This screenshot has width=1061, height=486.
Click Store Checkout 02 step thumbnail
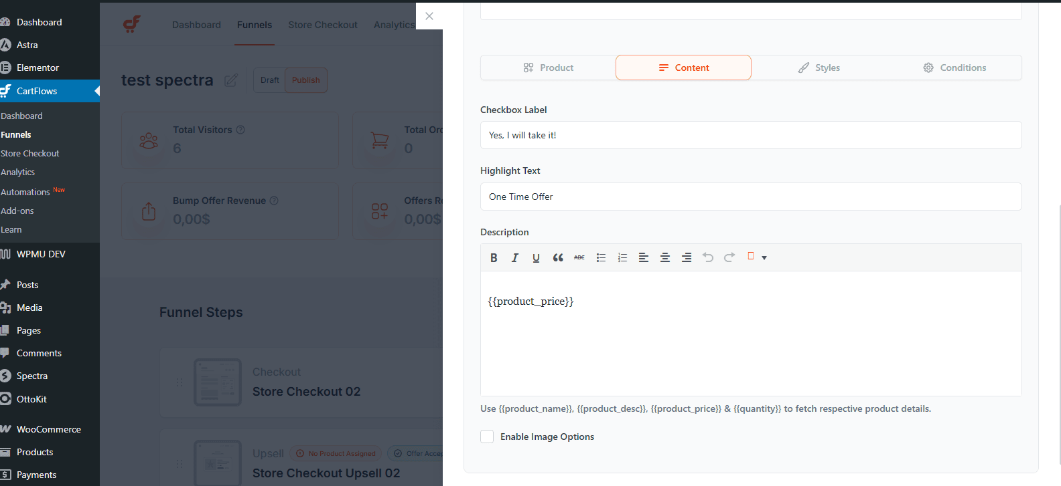coord(218,382)
